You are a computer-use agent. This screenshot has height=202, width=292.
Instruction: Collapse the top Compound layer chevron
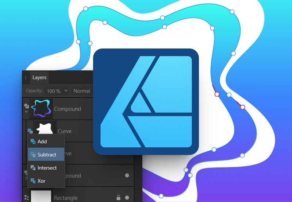pos(26,112)
